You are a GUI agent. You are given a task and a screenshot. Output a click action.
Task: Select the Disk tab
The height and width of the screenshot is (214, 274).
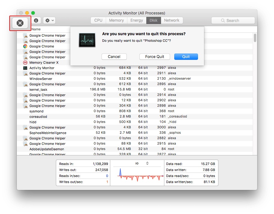[154, 20]
